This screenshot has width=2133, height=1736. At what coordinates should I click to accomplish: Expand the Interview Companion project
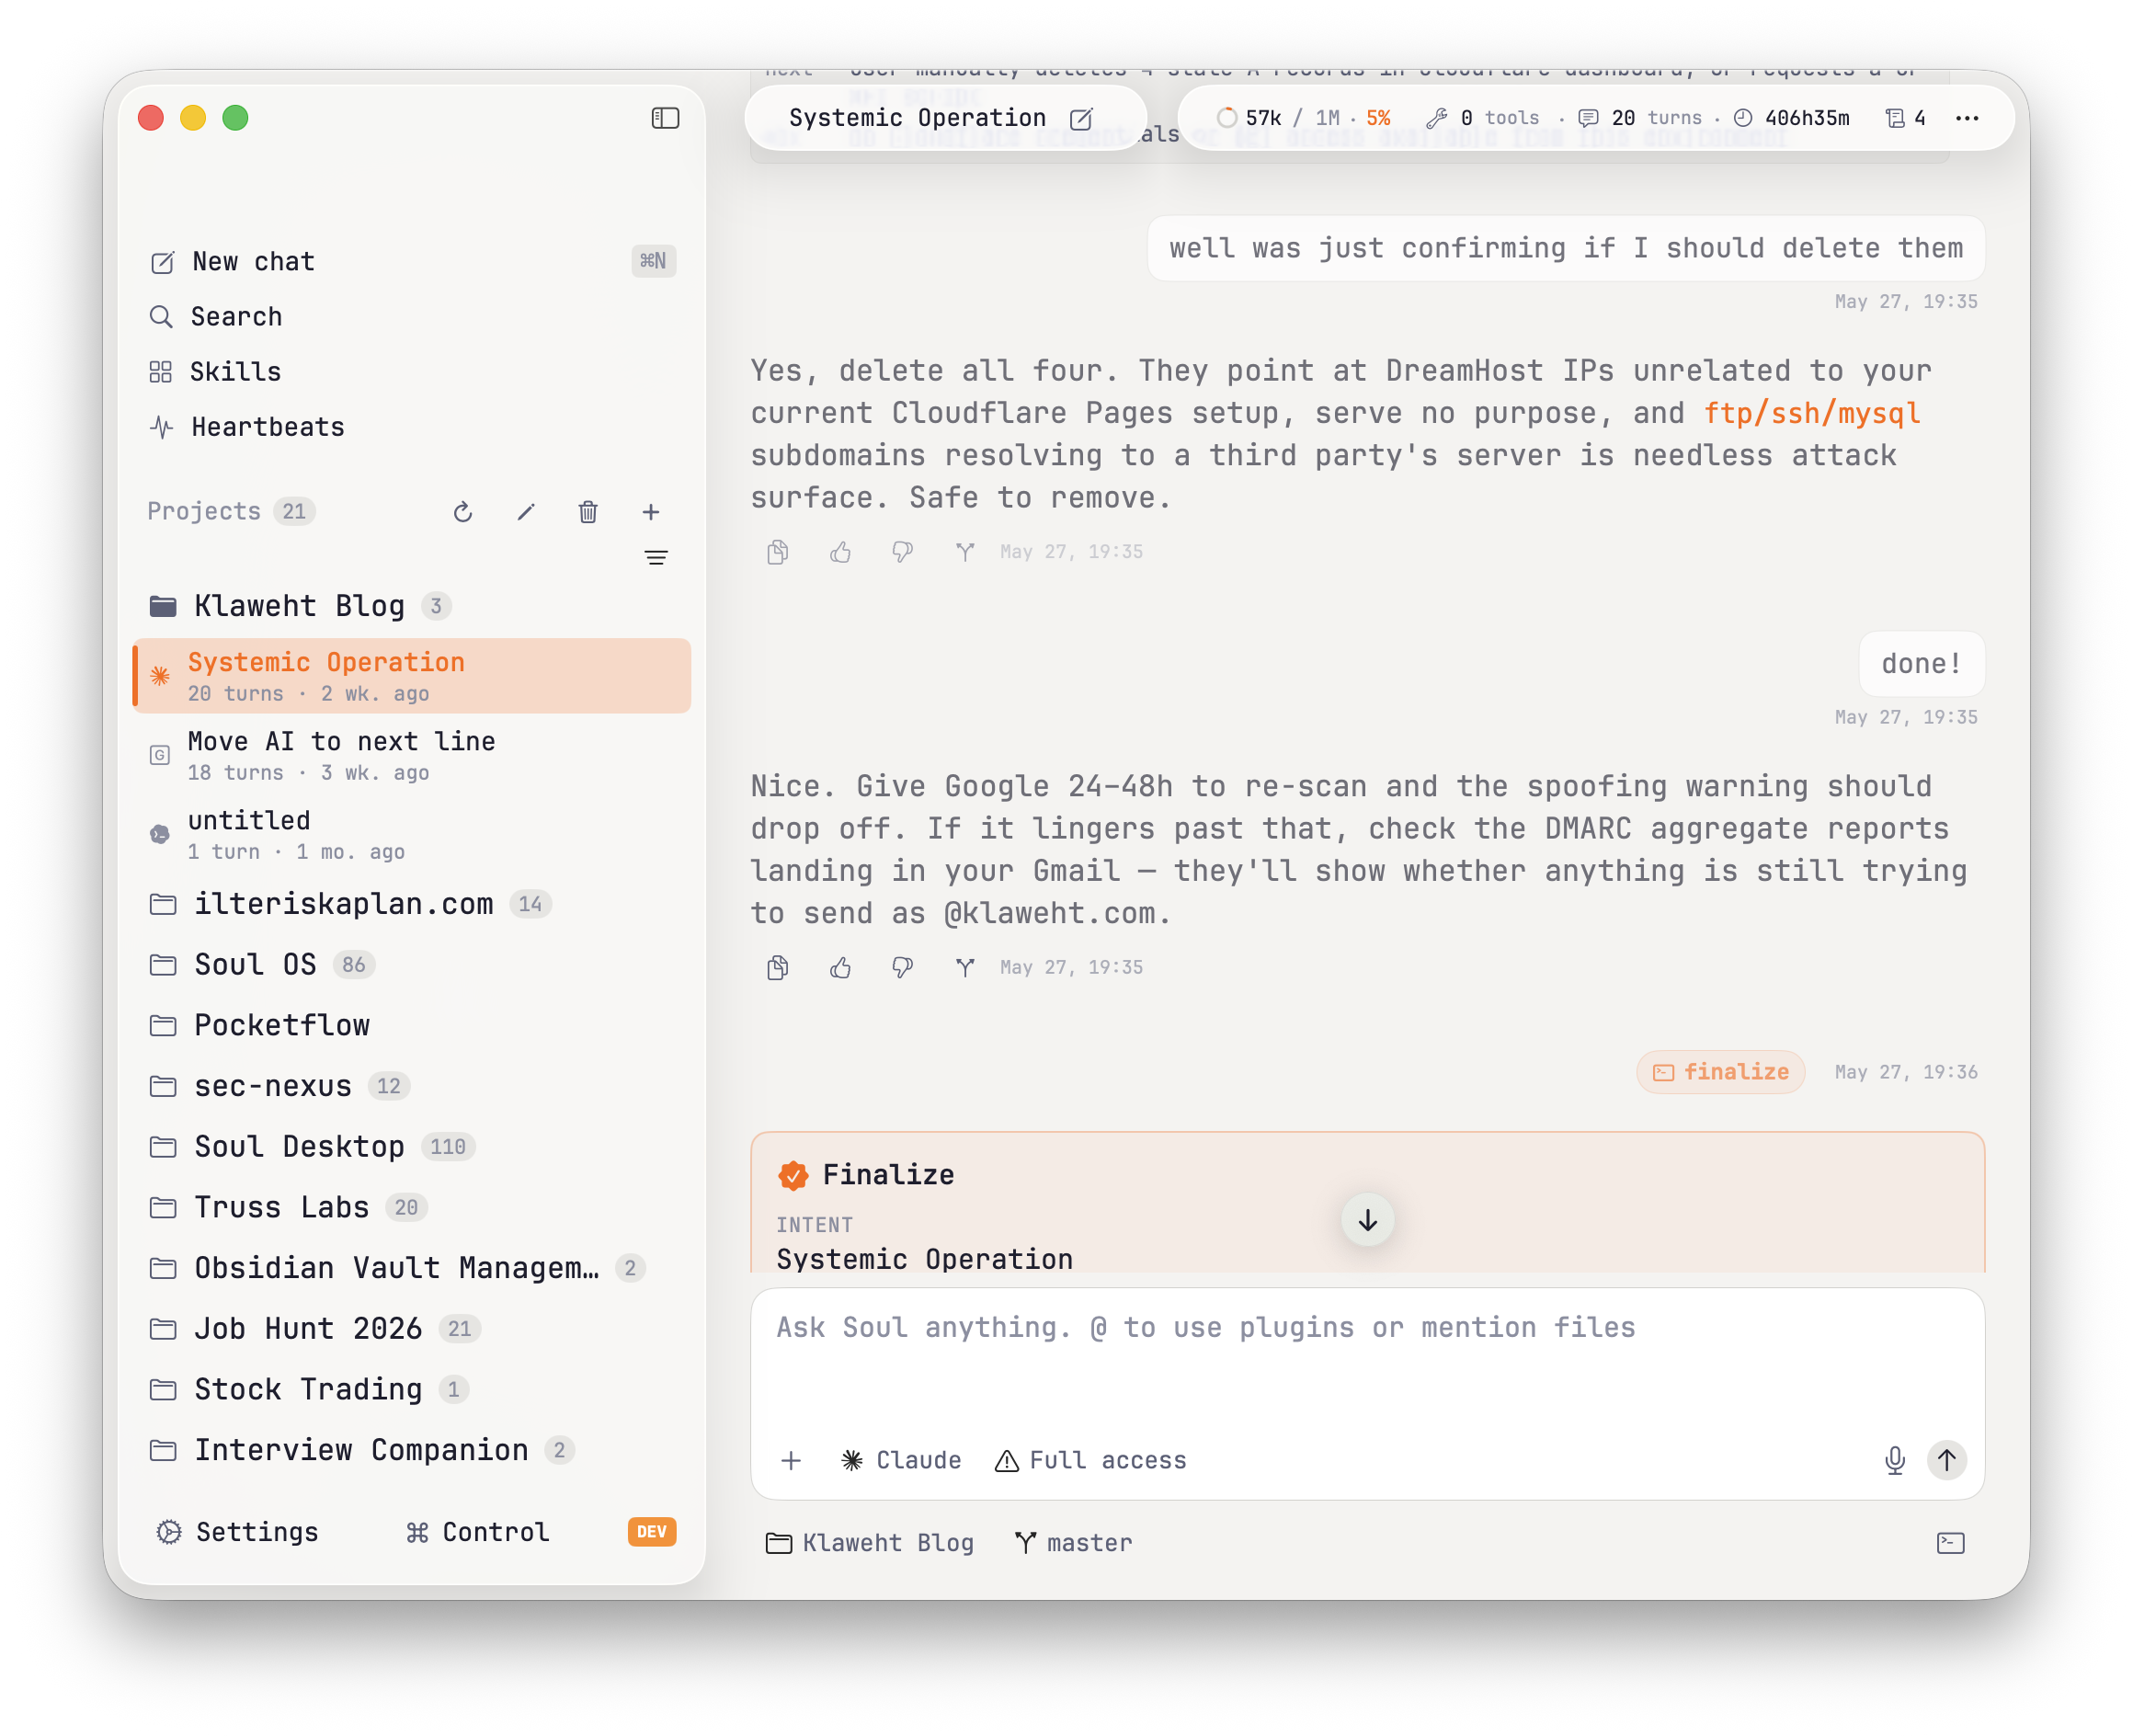point(412,1450)
